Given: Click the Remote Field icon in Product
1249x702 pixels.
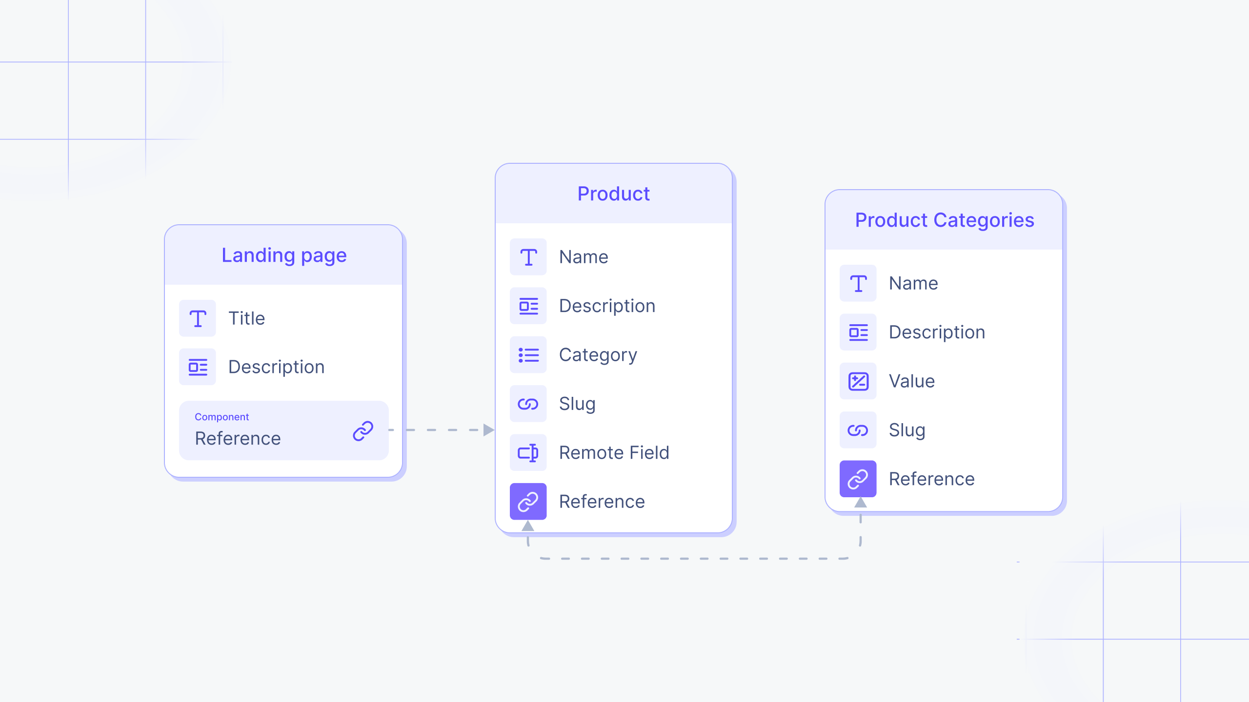Looking at the screenshot, I should point(529,452).
